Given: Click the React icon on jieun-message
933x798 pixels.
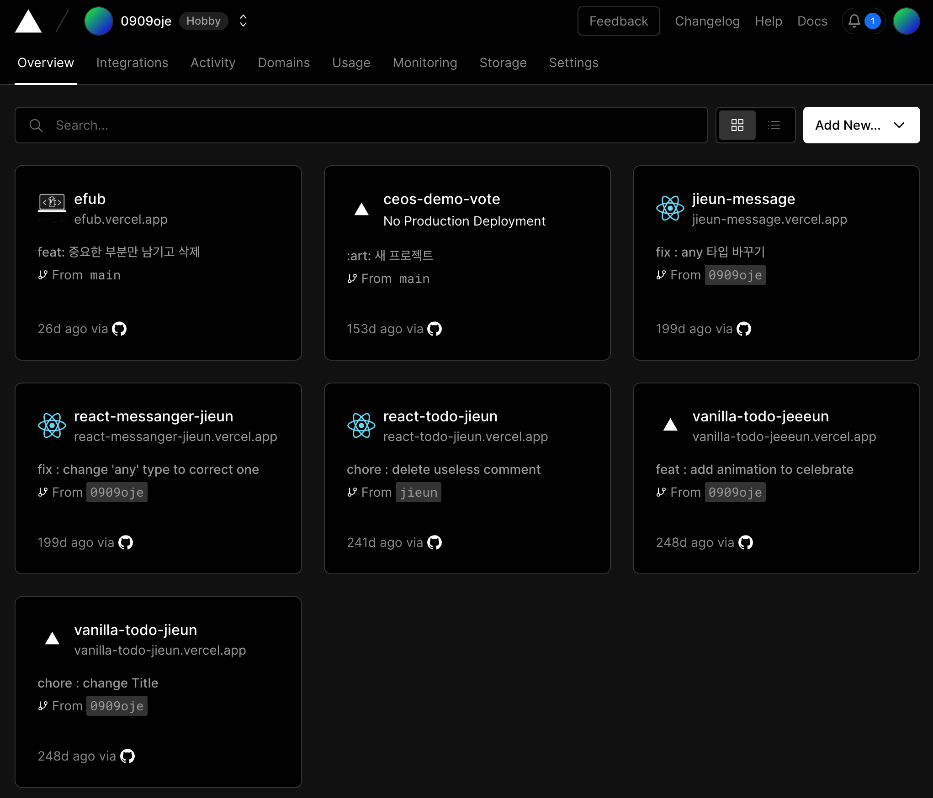Looking at the screenshot, I should click(670, 208).
